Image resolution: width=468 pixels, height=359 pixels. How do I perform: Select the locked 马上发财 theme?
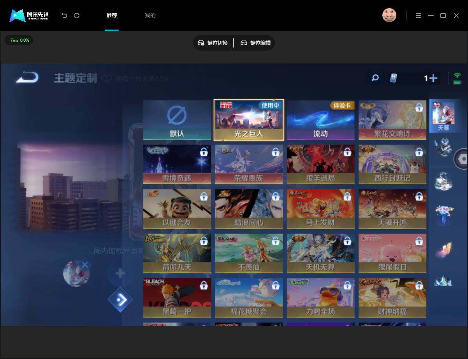[x=321, y=209]
